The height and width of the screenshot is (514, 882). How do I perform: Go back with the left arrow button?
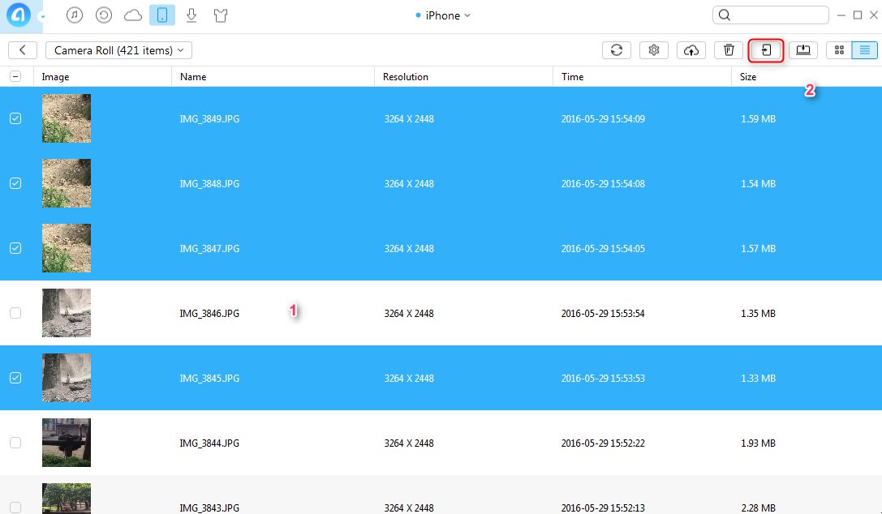point(23,50)
